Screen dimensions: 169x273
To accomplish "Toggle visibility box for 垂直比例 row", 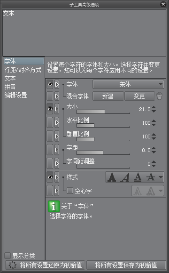I will pyautogui.click(x=50, y=136).
